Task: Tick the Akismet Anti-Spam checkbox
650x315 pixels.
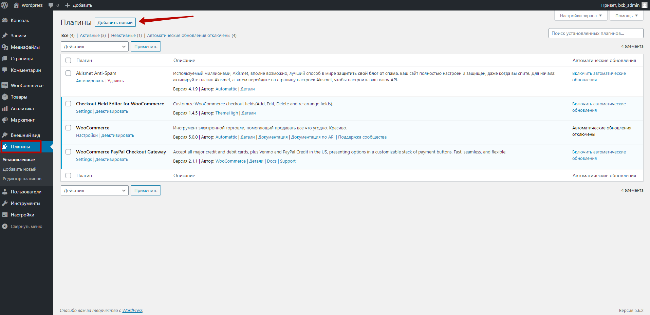Action: (x=68, y=73)
